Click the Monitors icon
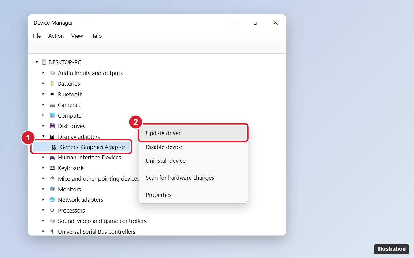 52,189
